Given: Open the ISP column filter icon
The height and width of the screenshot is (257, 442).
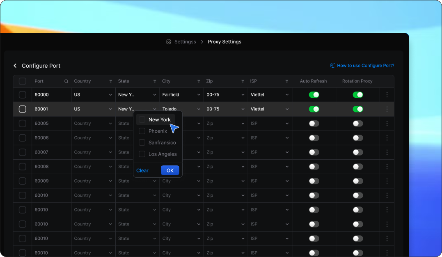Looking at the screenshot, I should pos(287,81).
